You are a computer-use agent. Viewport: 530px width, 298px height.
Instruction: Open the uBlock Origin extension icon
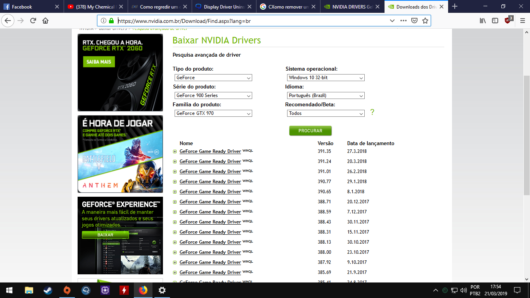(508, 20)
